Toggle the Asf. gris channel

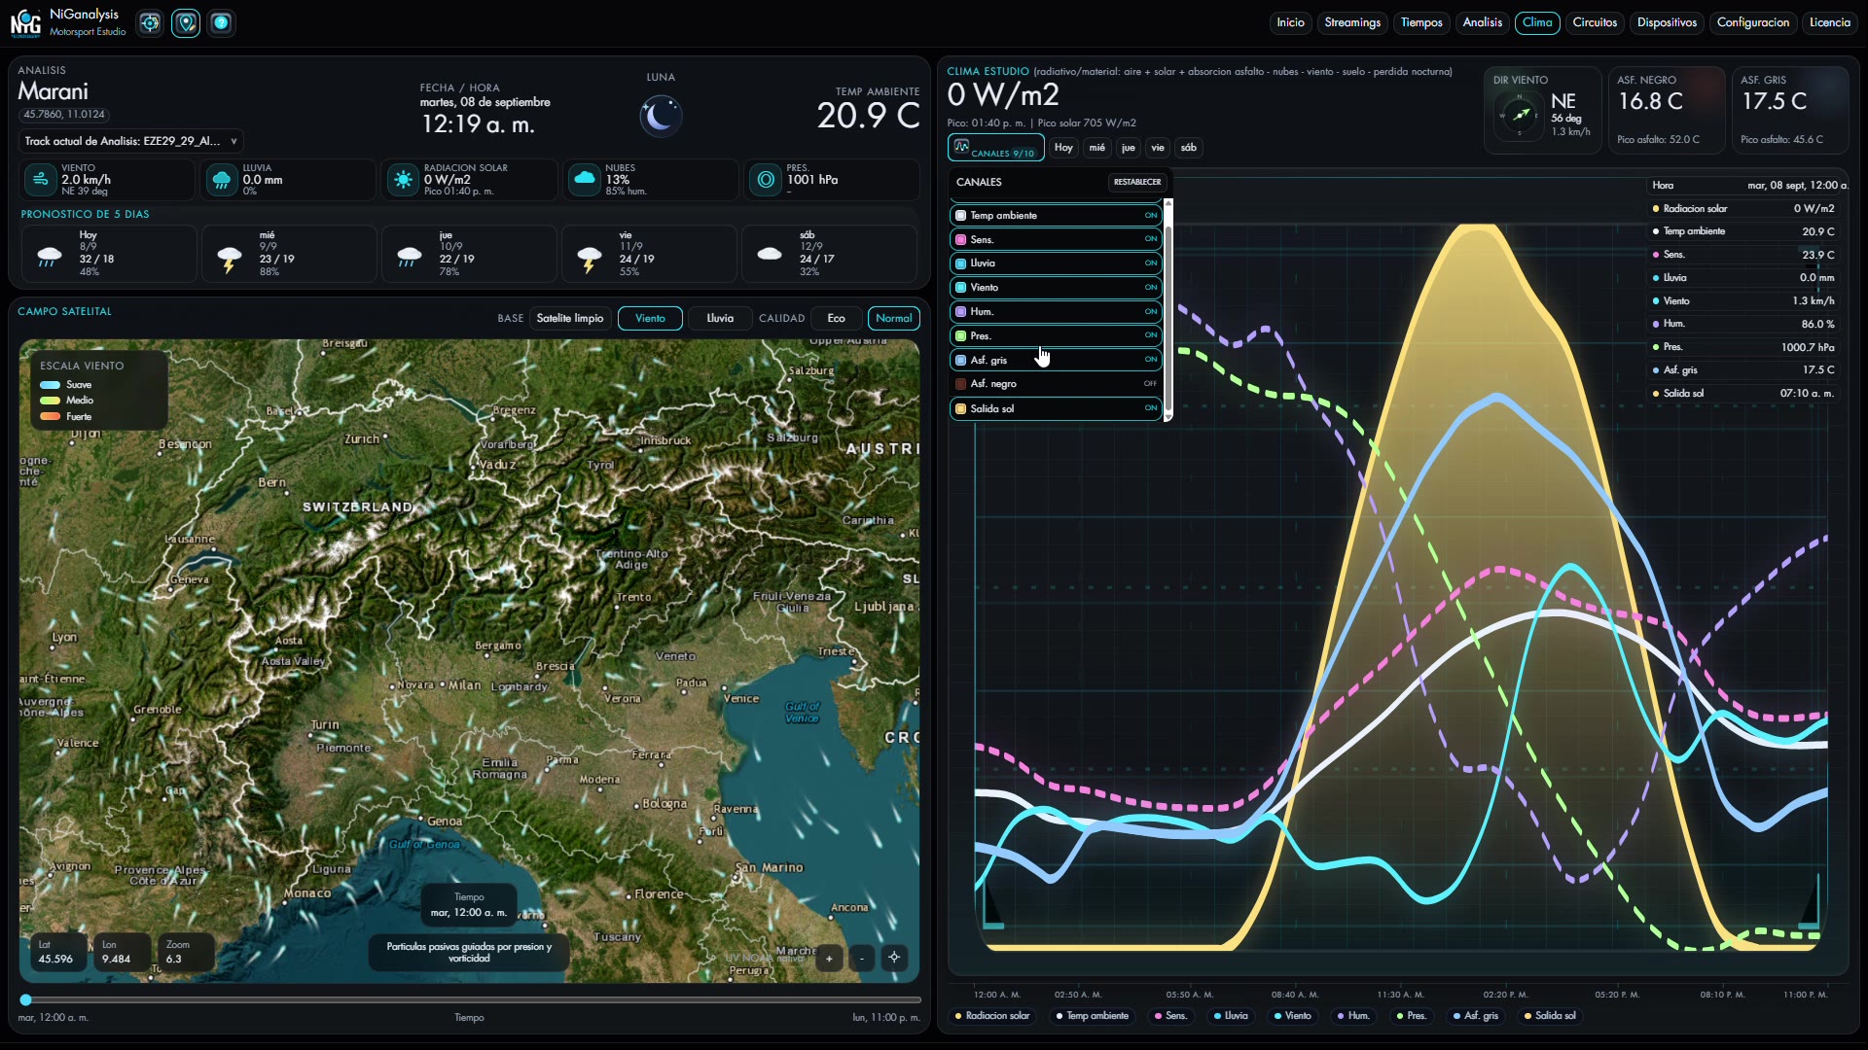1056,360
